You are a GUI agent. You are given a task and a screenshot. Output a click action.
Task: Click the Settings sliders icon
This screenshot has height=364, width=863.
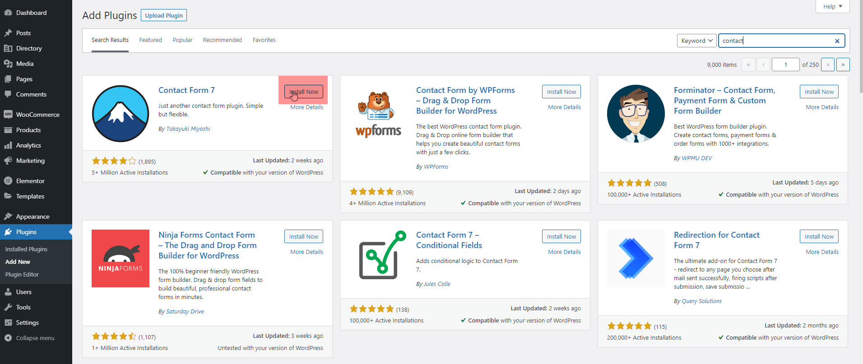pos(8,323)
